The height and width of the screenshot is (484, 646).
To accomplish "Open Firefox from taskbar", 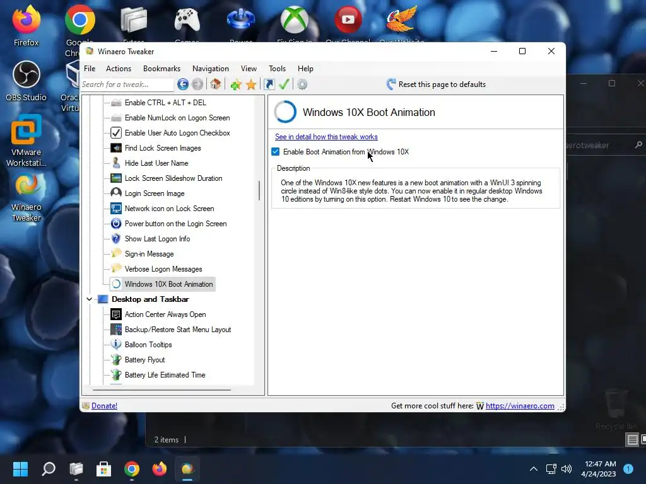I will [x=160, y=469].
